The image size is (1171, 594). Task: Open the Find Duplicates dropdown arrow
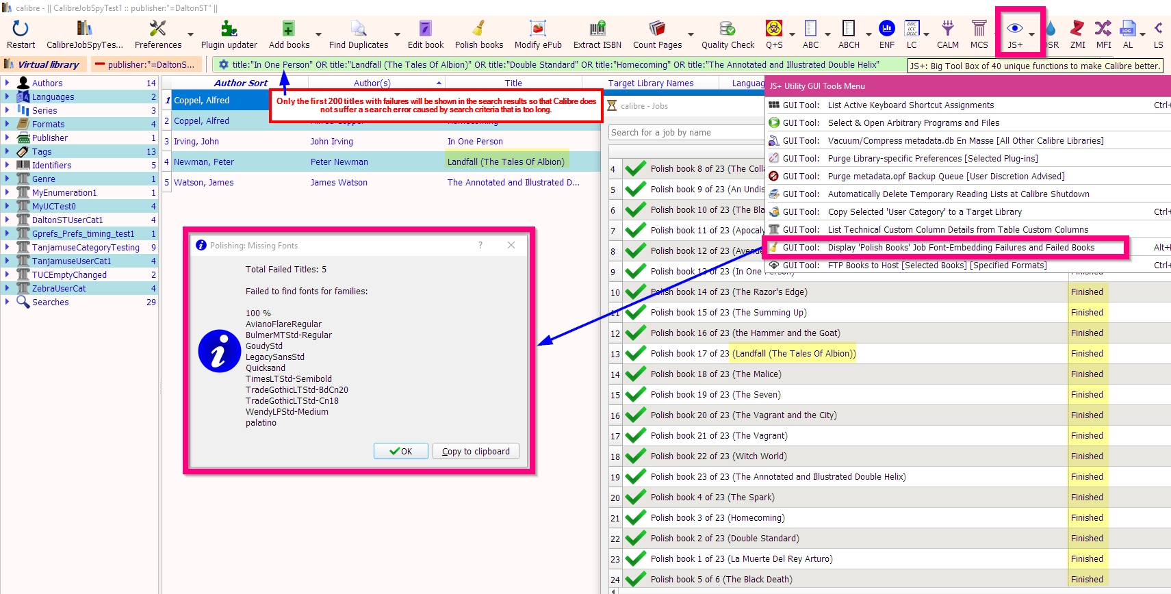tap(397, 34)
